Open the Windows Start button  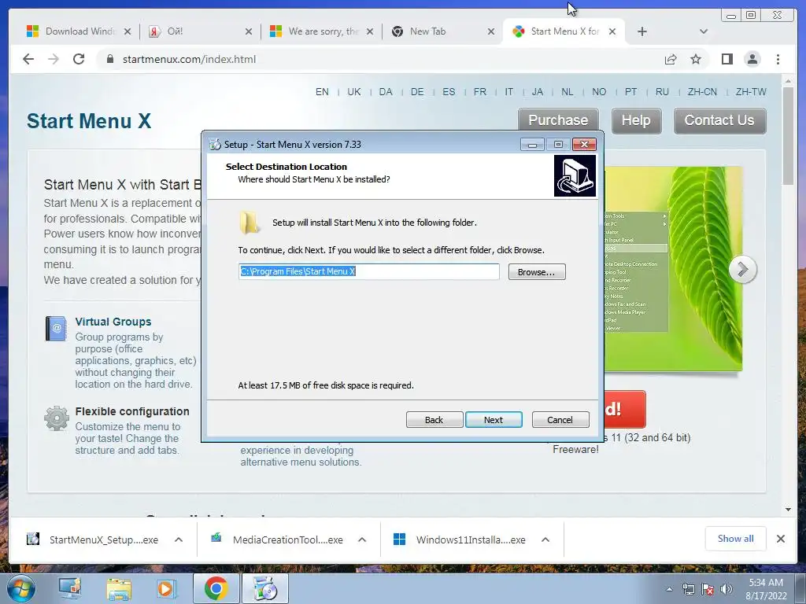[21, 588]
